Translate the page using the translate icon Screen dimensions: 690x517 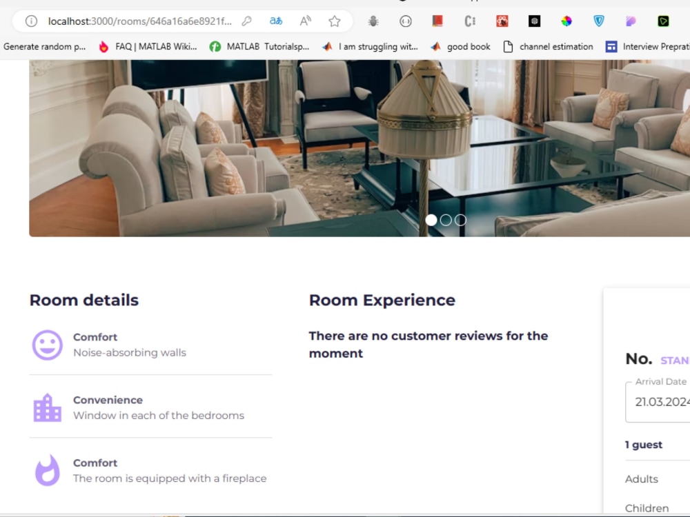click(x=276, y=21)
